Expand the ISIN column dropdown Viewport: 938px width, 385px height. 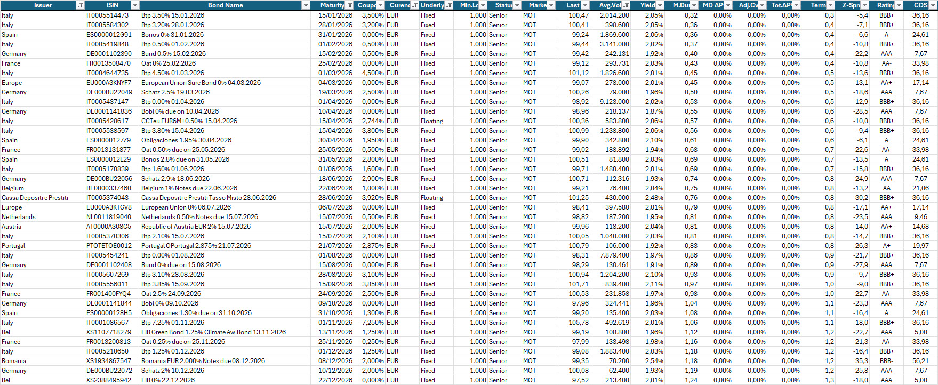point(135,5)
